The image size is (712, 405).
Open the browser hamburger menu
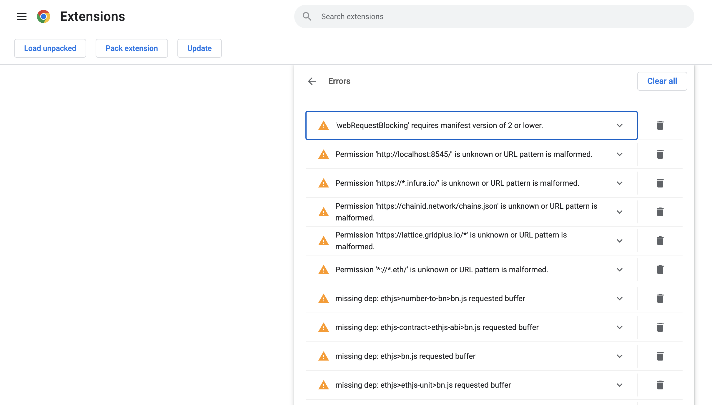point(22,16)
